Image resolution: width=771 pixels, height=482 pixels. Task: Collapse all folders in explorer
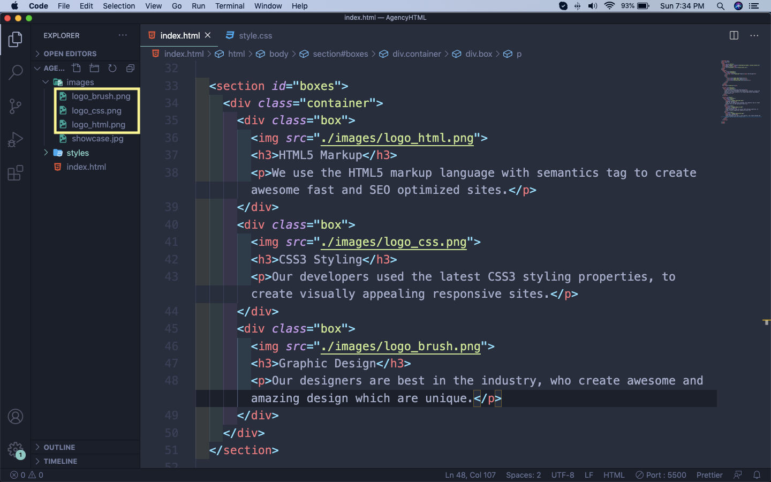[130, 68]
